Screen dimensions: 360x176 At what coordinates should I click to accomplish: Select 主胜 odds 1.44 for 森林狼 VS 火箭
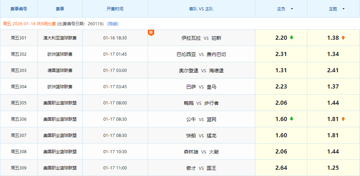(333, 152)
